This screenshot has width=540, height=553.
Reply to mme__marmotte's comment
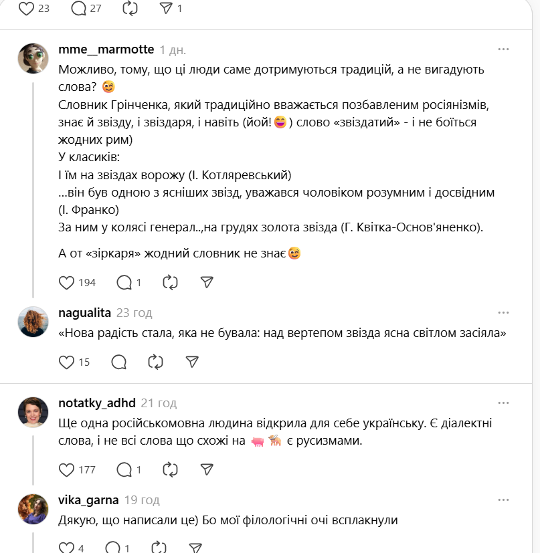pos(124,283)
